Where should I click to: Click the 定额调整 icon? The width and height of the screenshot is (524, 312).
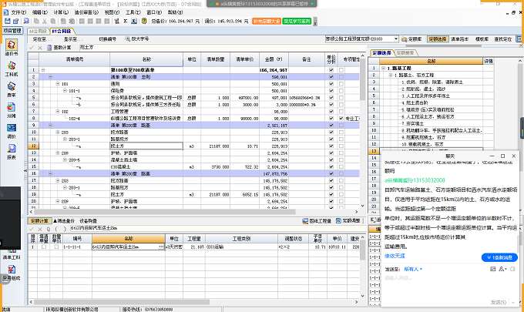click(x=338, y=221)
